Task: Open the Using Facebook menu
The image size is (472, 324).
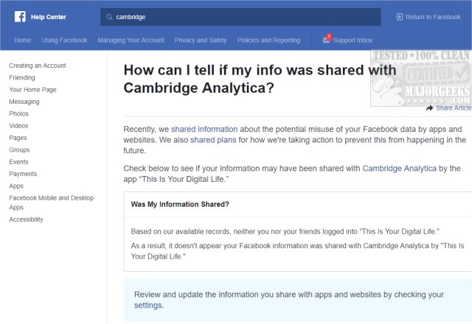Action: [x=64, y=40]
